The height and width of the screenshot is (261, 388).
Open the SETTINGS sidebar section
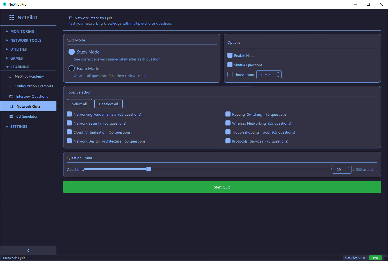[19, 127]
